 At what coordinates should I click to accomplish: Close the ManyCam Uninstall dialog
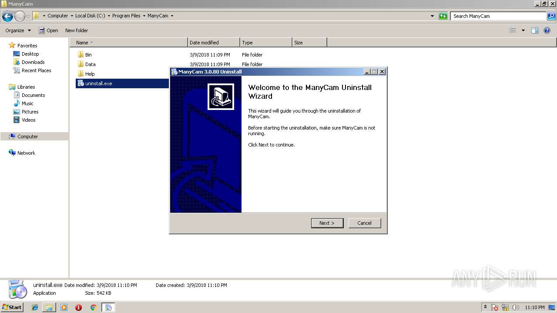pyautogui.click(x=382, y=72)
